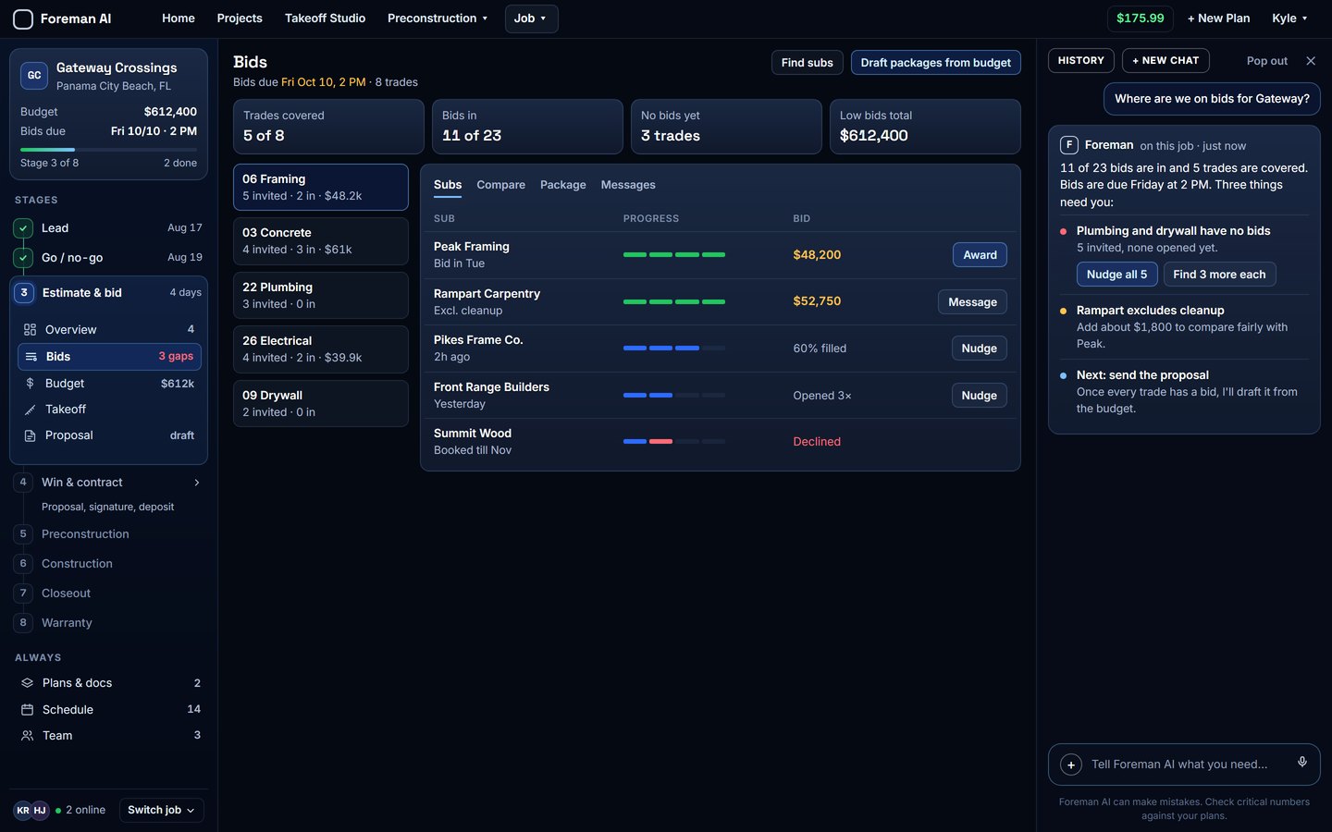Click the KR user avatar
Screen dimensions: 1332x832
click(x=23, y=811)
